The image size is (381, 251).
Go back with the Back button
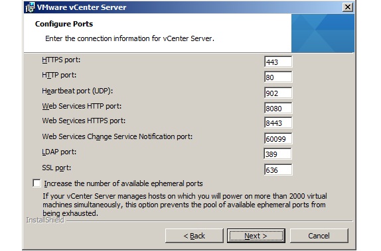194,236
